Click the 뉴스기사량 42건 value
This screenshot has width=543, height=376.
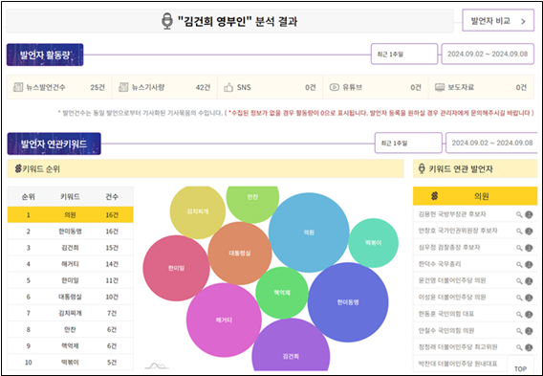click(x=203, y=87)
